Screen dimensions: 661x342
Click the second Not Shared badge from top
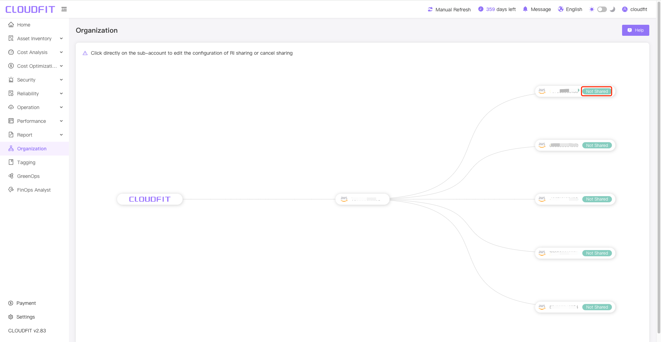(597, 146)
